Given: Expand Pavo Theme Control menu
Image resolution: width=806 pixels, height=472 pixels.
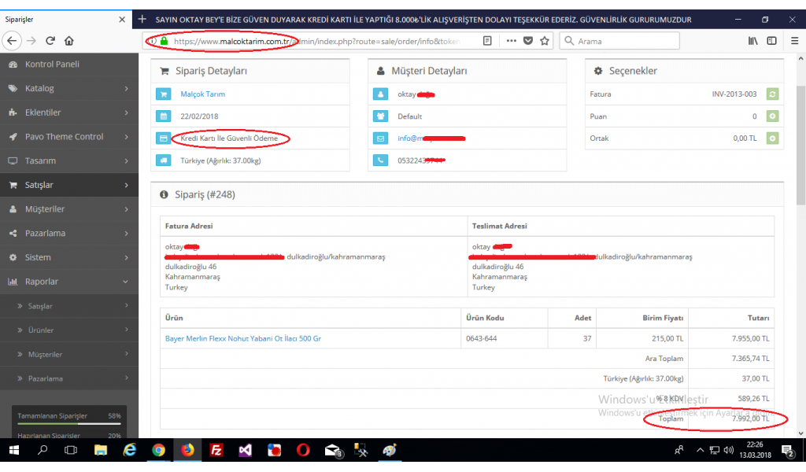Looking at the screenshot, I should [69, 137].
